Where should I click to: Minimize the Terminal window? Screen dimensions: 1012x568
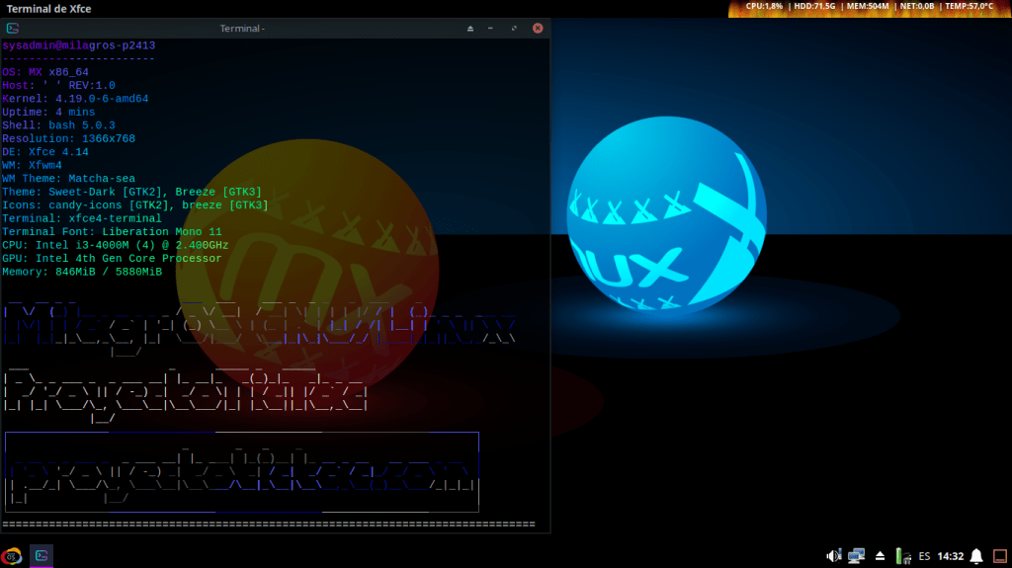[493, 29]
